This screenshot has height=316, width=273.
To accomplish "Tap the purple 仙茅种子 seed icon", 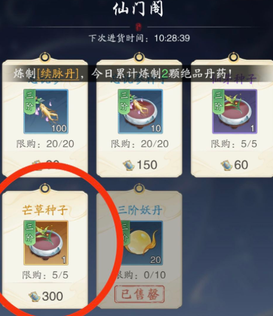I will click(x=235, y=111).
